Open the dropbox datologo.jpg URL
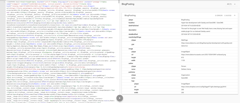This screenshot has width=240, height=103. tap(204, 87)
